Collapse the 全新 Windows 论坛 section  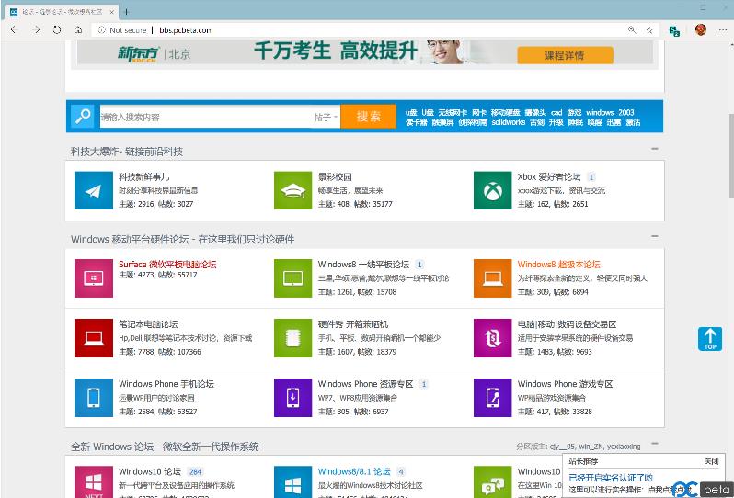coord(655,445)
